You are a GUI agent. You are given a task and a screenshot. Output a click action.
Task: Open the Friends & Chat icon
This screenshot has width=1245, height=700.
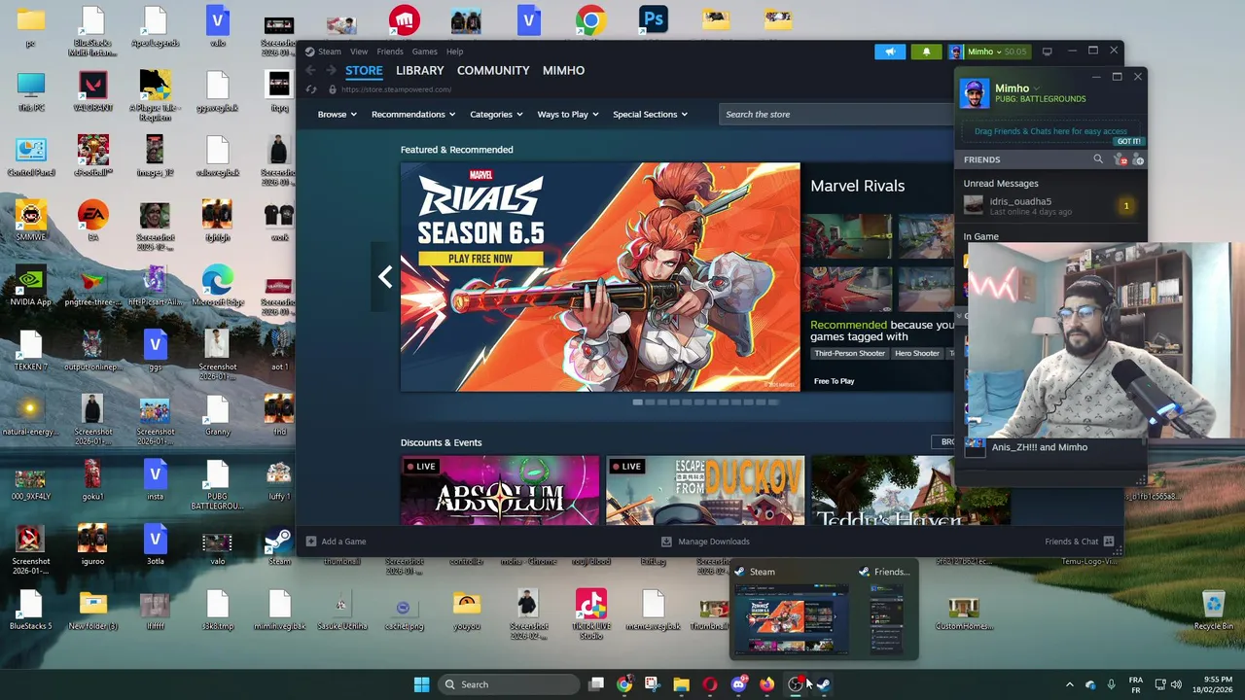click(1109, 542)
